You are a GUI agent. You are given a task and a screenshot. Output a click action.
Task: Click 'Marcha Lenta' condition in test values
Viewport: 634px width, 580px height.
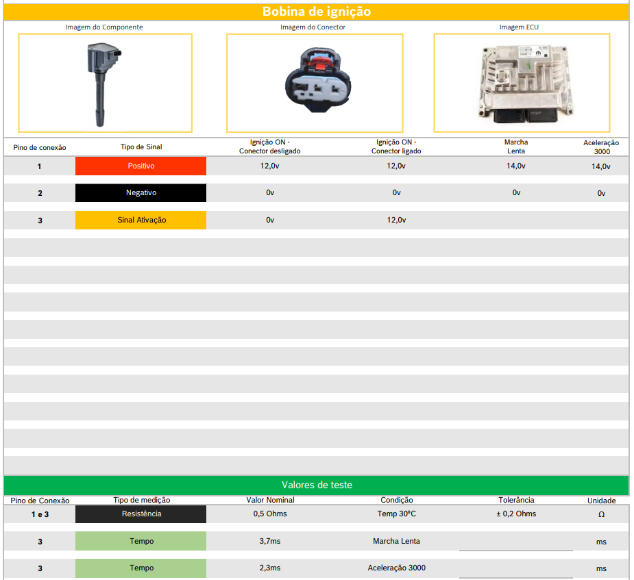[397, 541]
